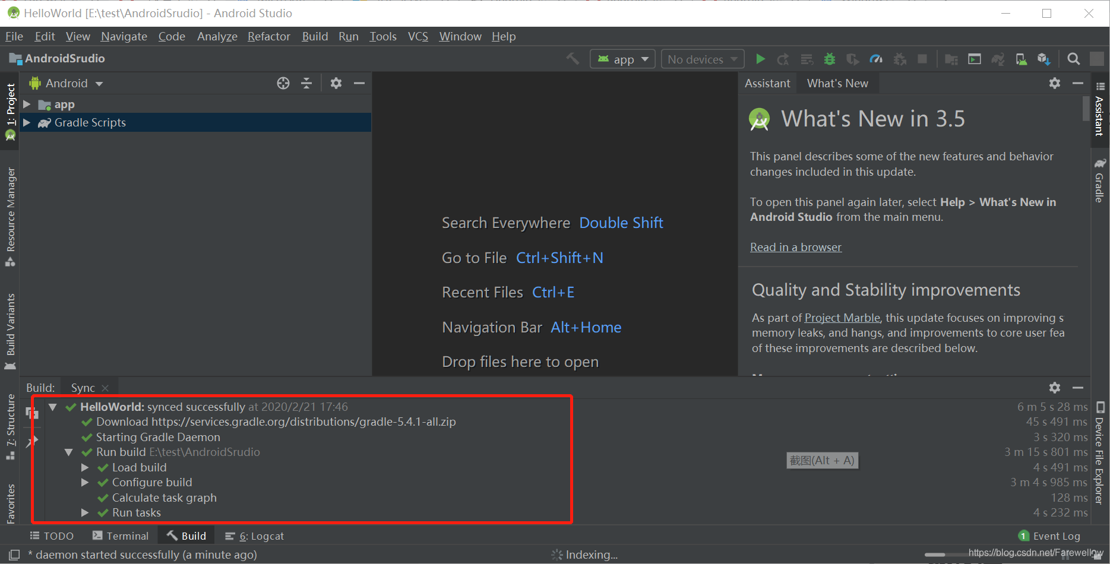Open the Logcat tool window button

(x=255, y=536)
